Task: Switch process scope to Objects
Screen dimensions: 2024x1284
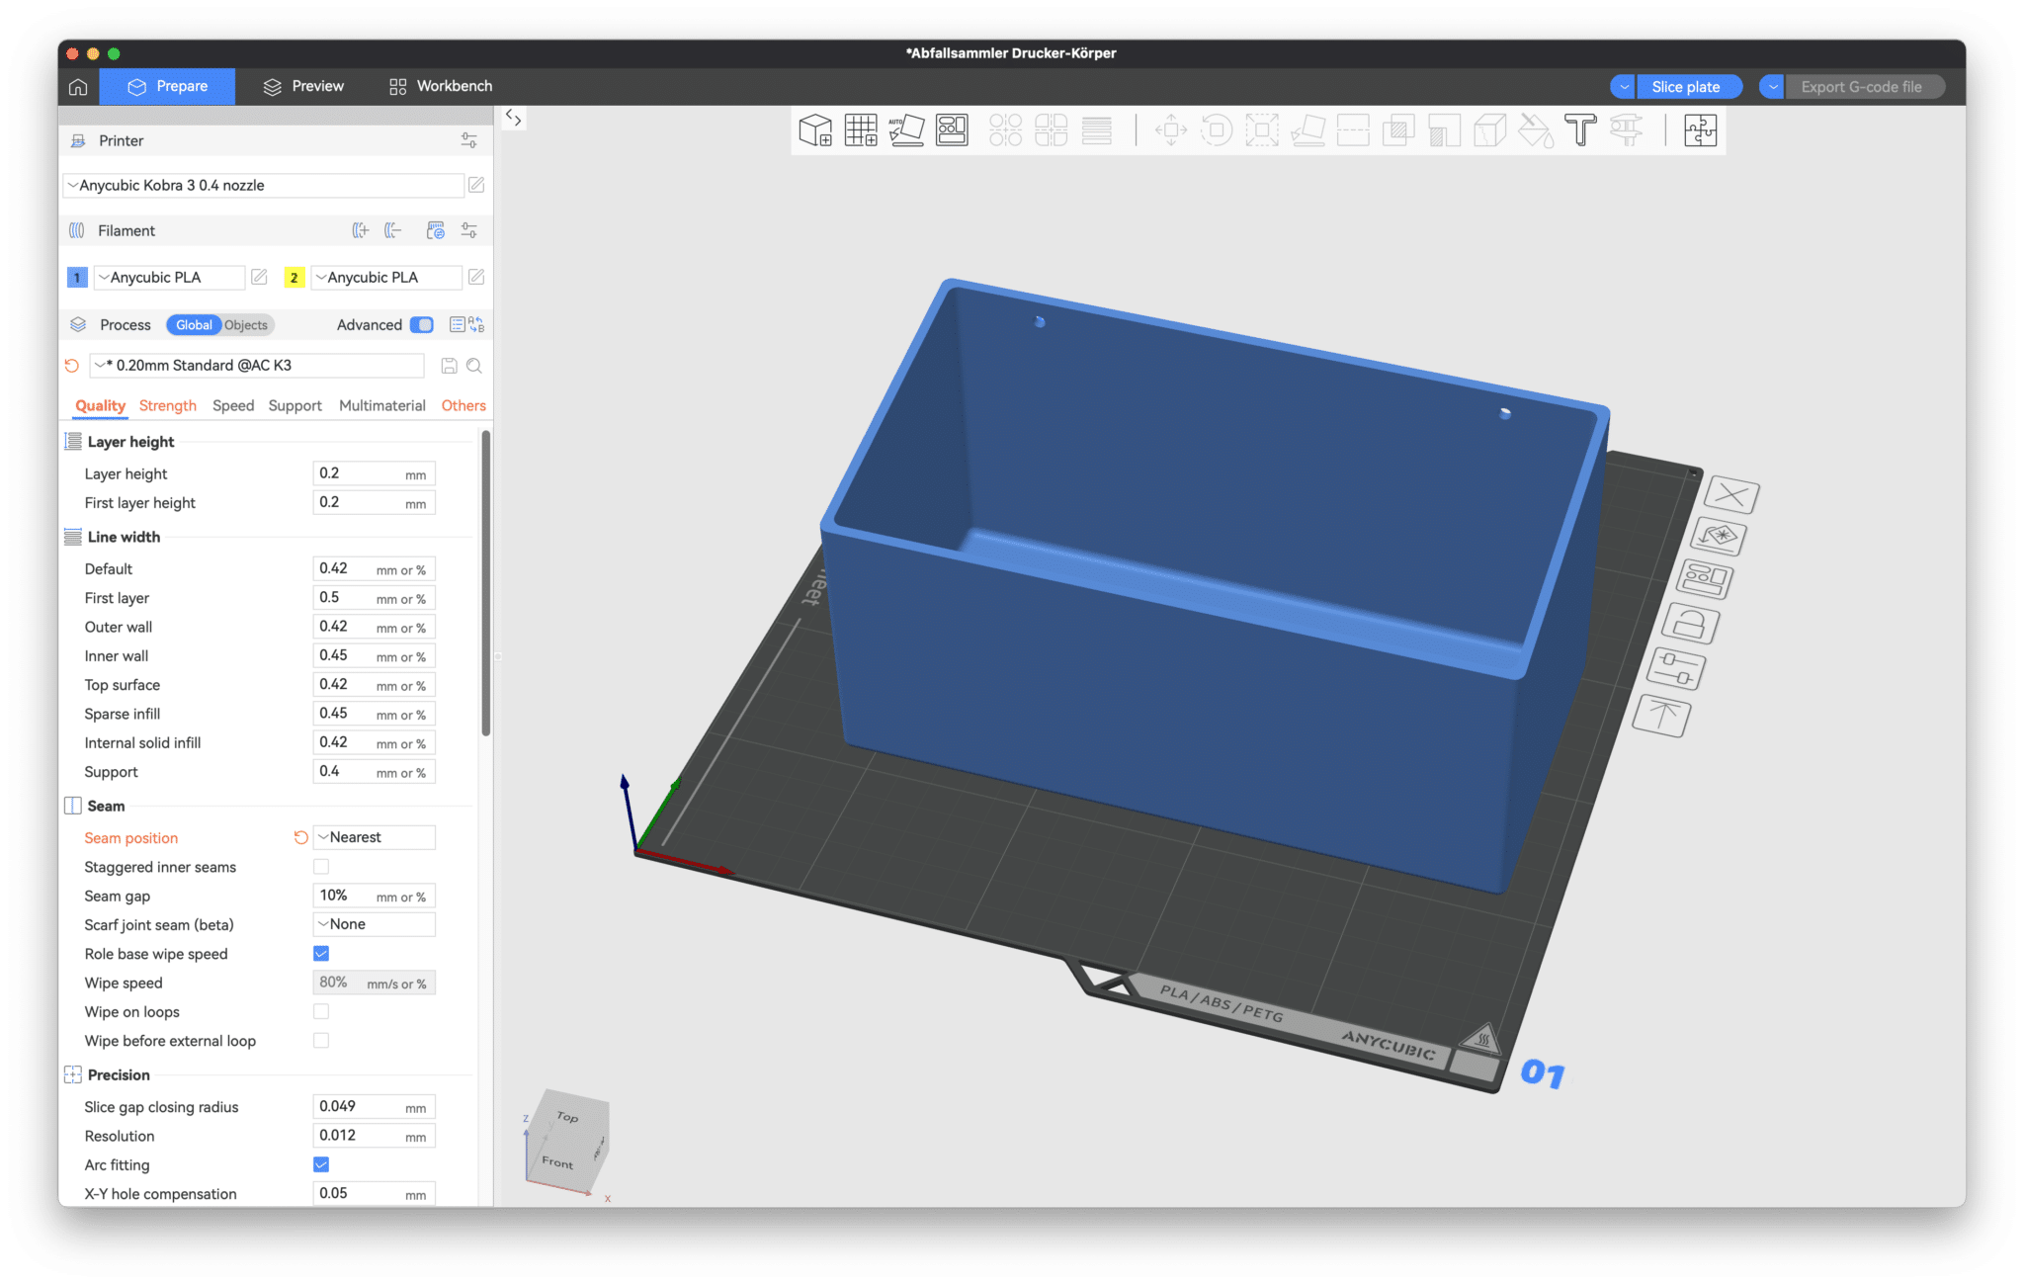Action: tap(246, 324)
